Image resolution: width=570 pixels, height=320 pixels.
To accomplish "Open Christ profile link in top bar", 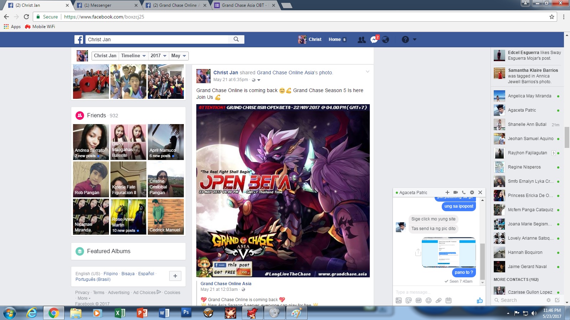I will pyautogui.click(x=310, y=39).
